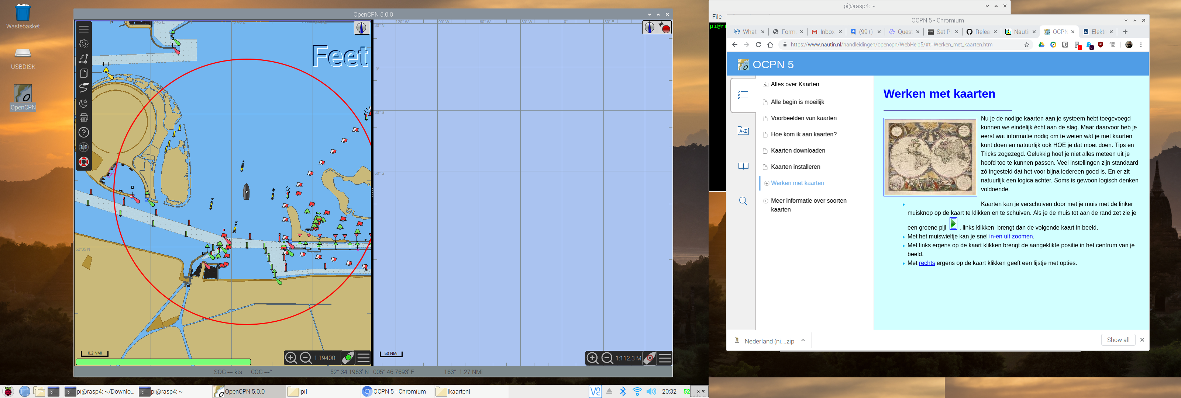Change color scheme with moon icon
This screenshot has width=1181, height=398.
tap(83, 103)
